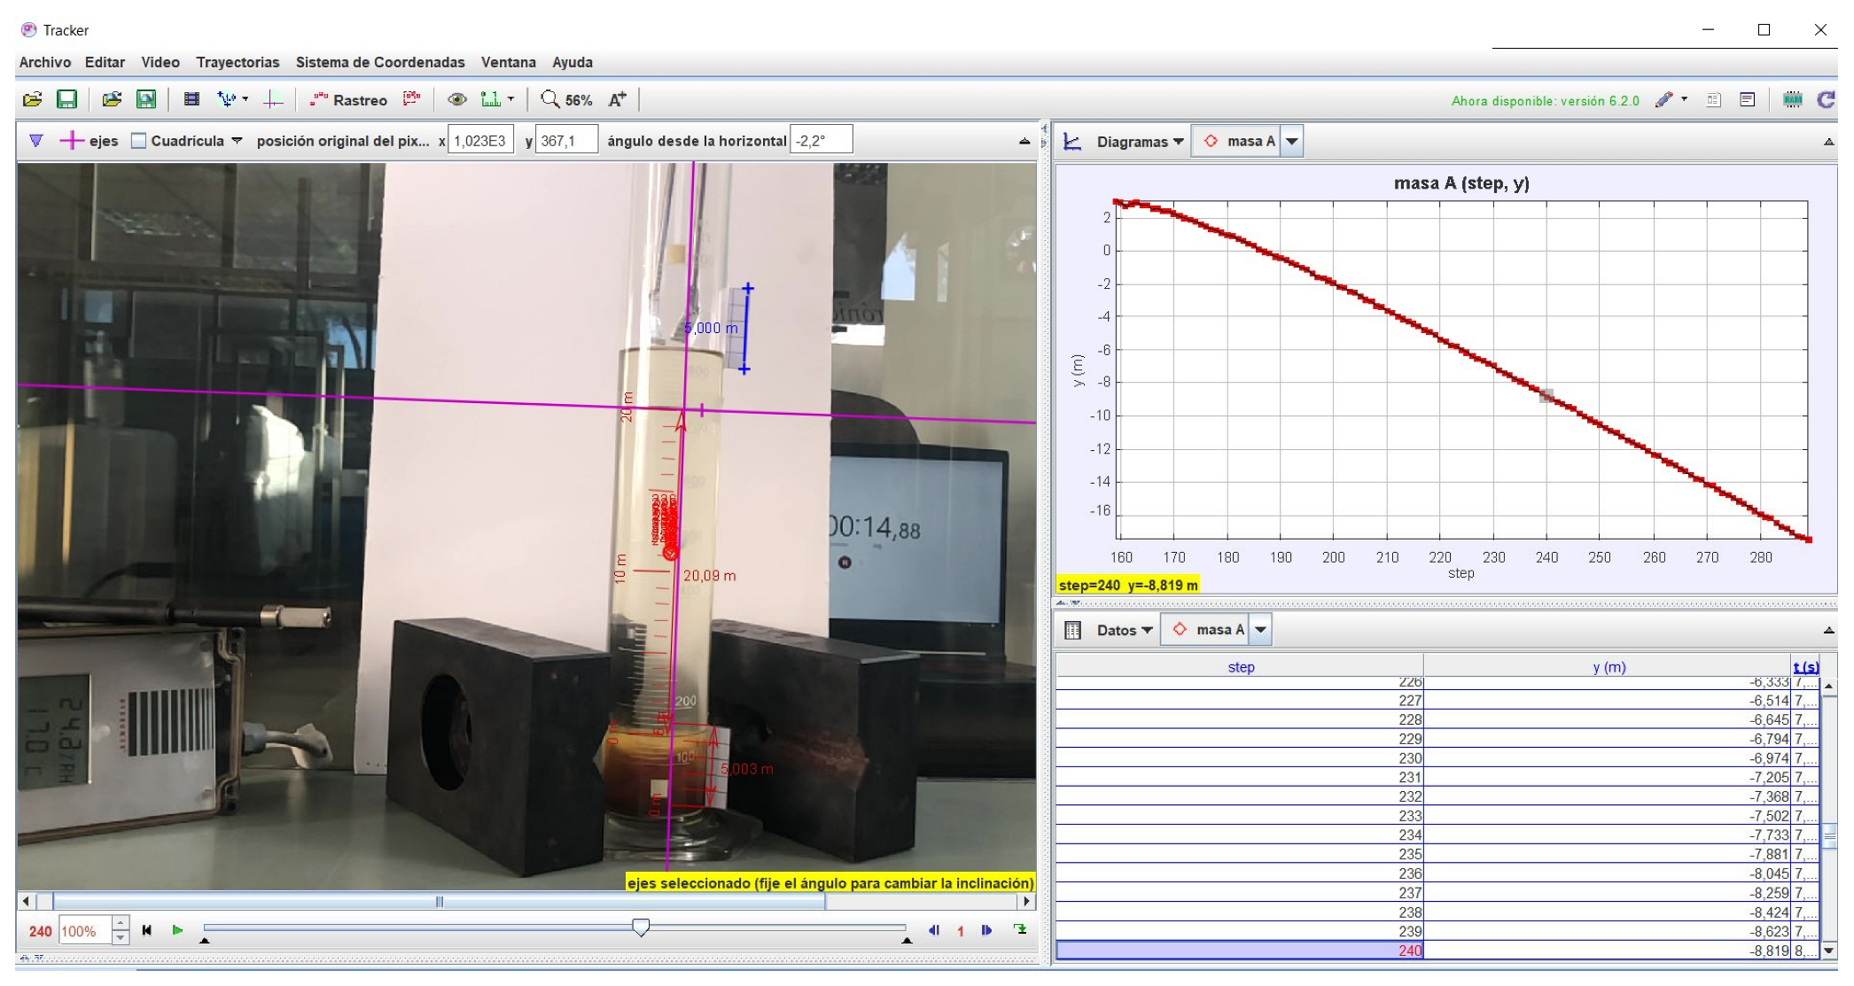Click the A+ font size icon
This screenshot has height=986, width=1854.
click(617, 99)
